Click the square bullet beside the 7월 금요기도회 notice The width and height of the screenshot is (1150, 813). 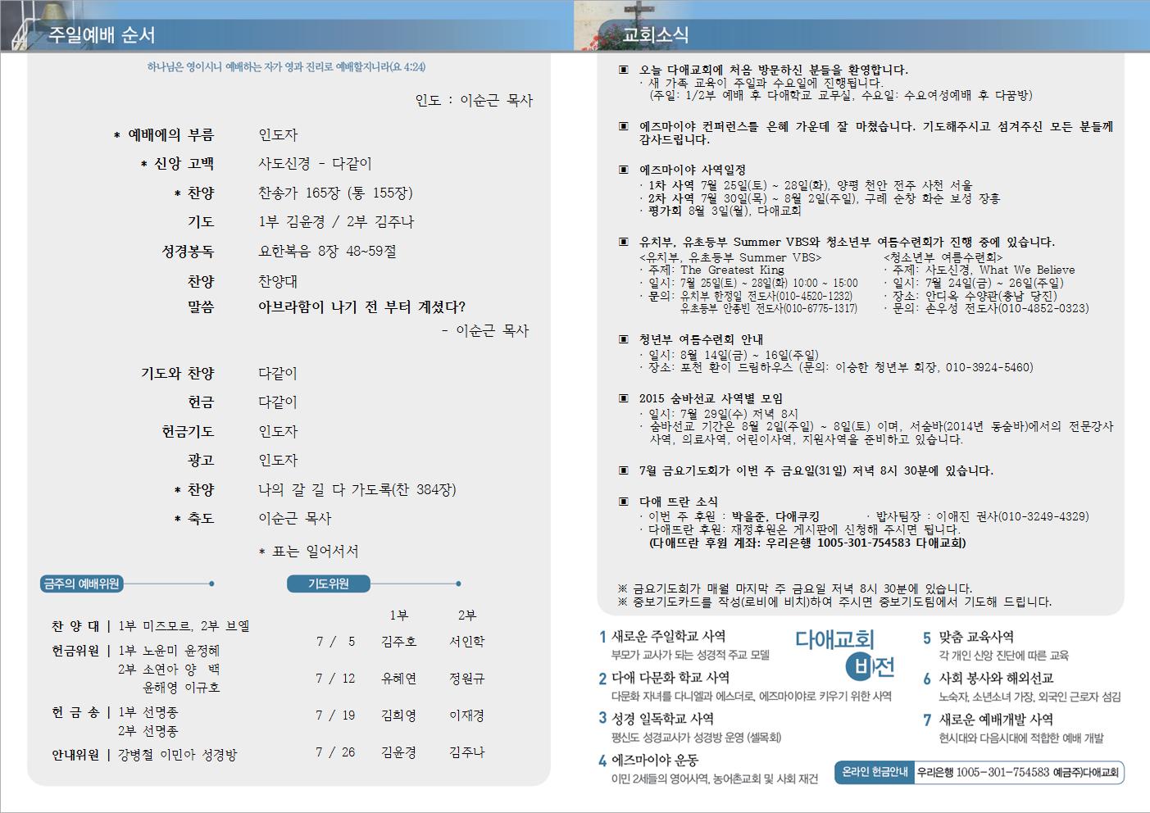pyautogui.click(x=624, y=471)
